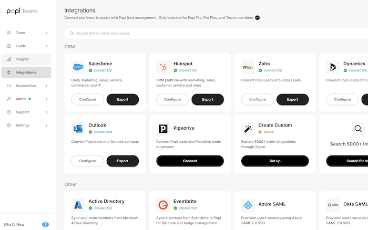368x230 pixels.
Task: Click the Integrations plug icon
Action: click(9, 72)
